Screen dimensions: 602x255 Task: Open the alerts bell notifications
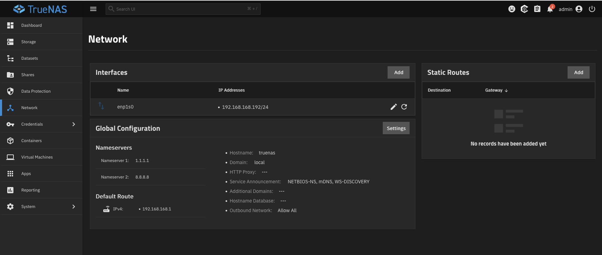point(550,9)
